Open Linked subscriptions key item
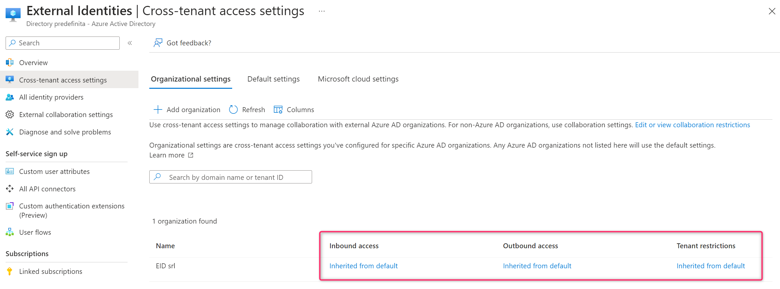Image resolution: width=780 pixels, height=289 pixels. (x=10, y=271)
